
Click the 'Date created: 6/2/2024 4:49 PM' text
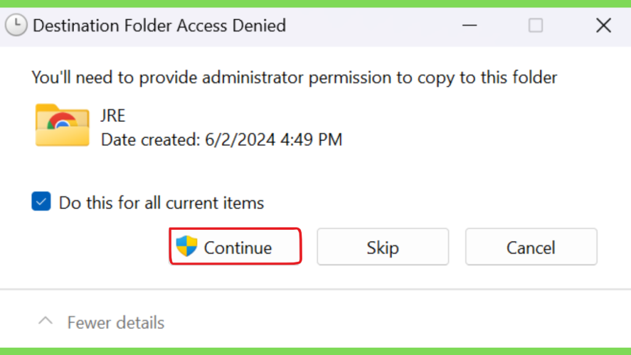click(x=222, y=140)
